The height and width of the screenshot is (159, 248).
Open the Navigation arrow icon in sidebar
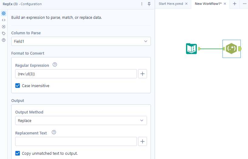[x=4, y=27]
